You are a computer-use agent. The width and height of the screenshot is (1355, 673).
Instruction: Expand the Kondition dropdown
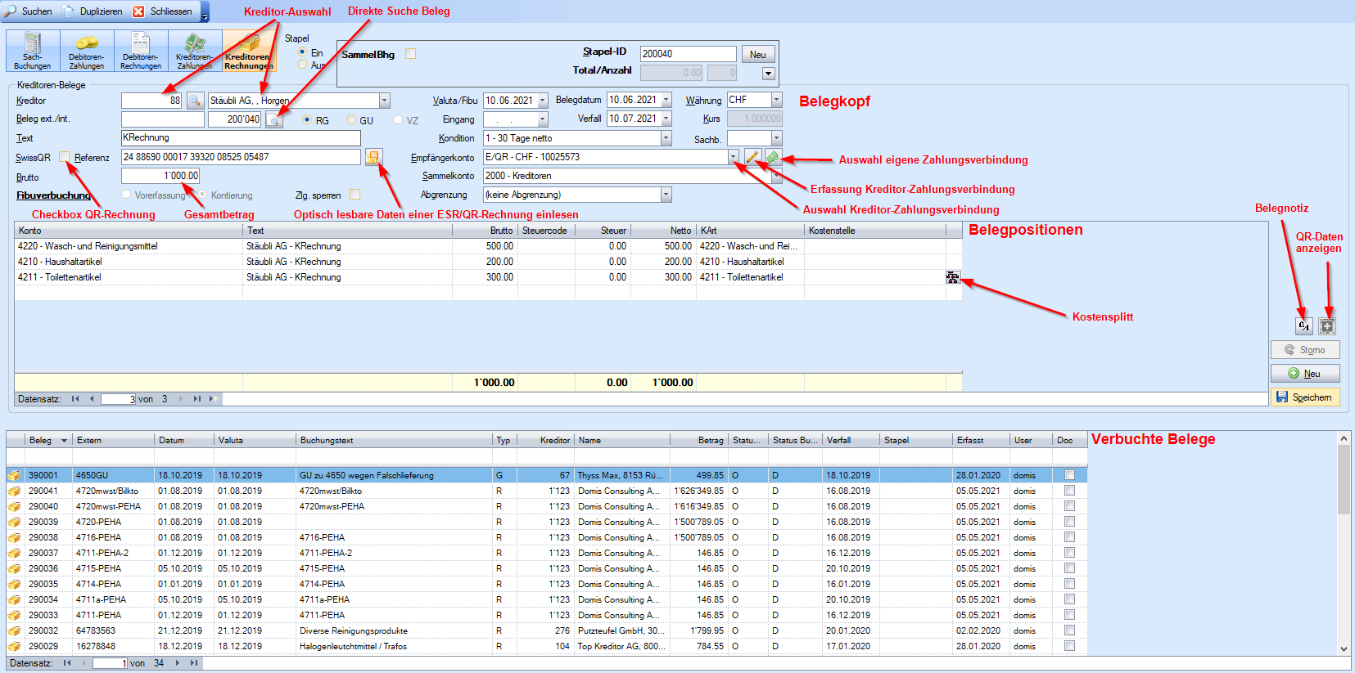[666, 138]
